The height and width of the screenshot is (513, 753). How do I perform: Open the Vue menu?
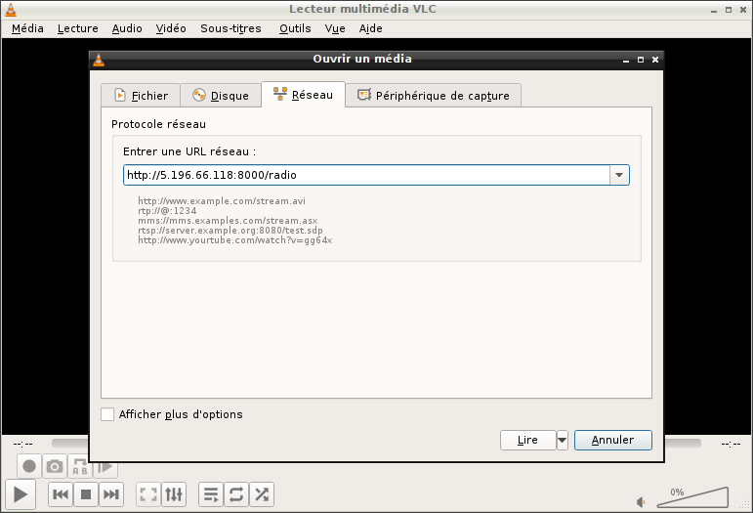click(335, 28)
